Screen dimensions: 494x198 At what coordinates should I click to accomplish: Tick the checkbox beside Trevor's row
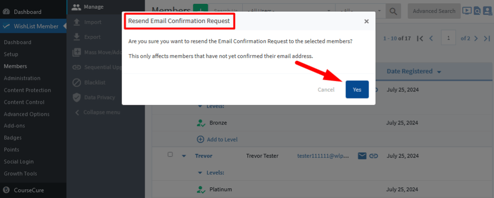[170, 154]
